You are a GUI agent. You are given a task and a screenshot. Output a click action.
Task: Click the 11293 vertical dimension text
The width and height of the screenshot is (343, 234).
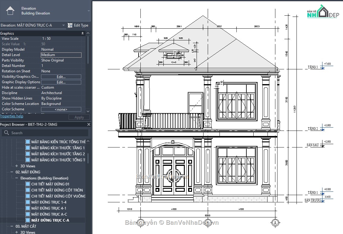[295, 109]
